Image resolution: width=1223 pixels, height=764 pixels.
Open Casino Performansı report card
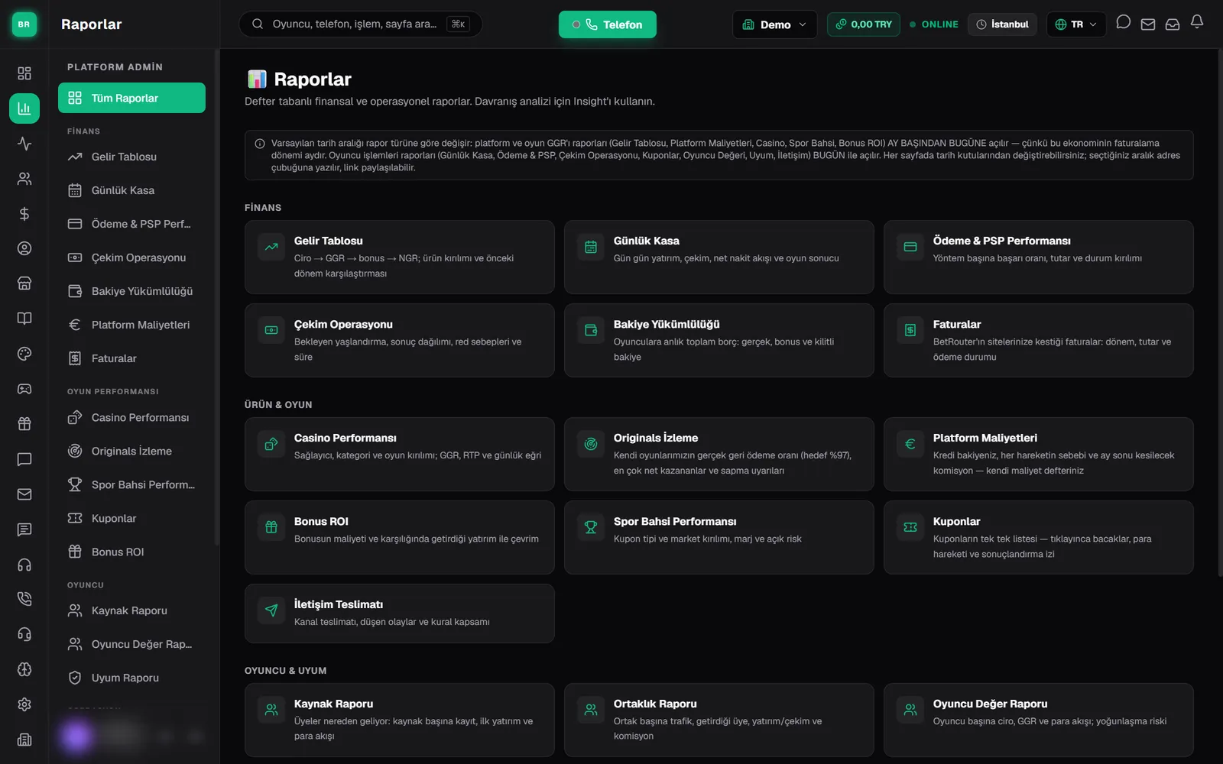[399, 454]
